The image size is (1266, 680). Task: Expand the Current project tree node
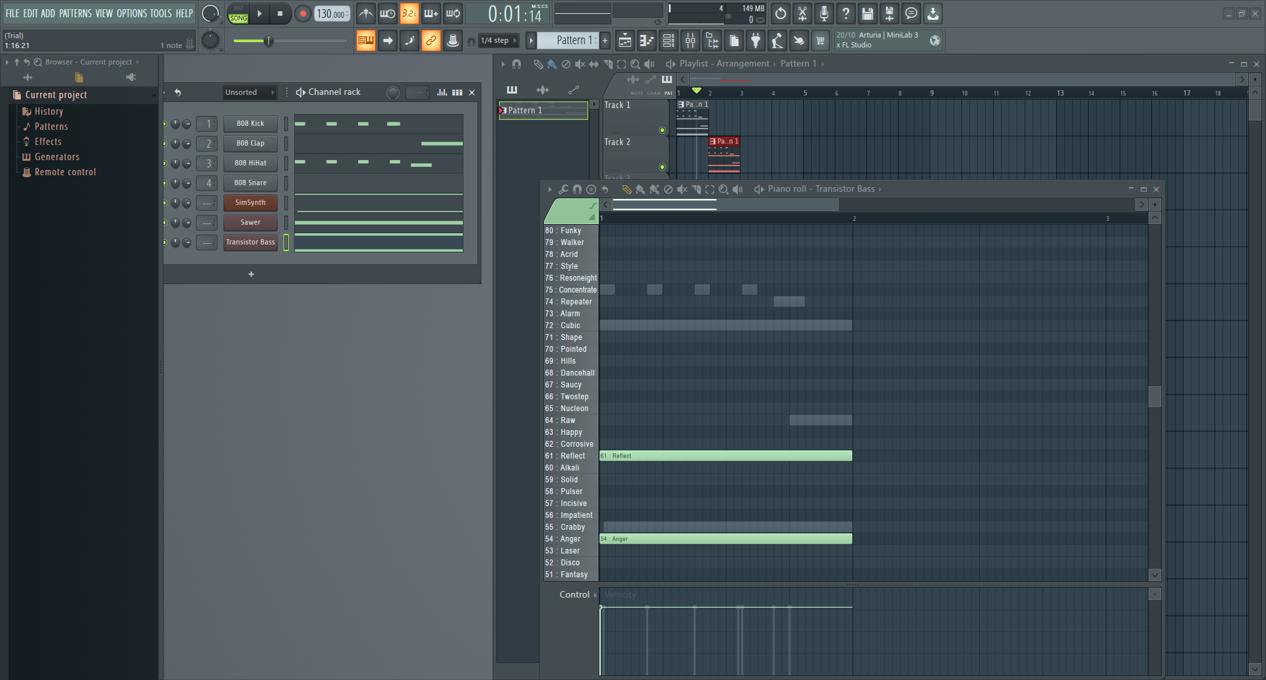tap(56, 95)
